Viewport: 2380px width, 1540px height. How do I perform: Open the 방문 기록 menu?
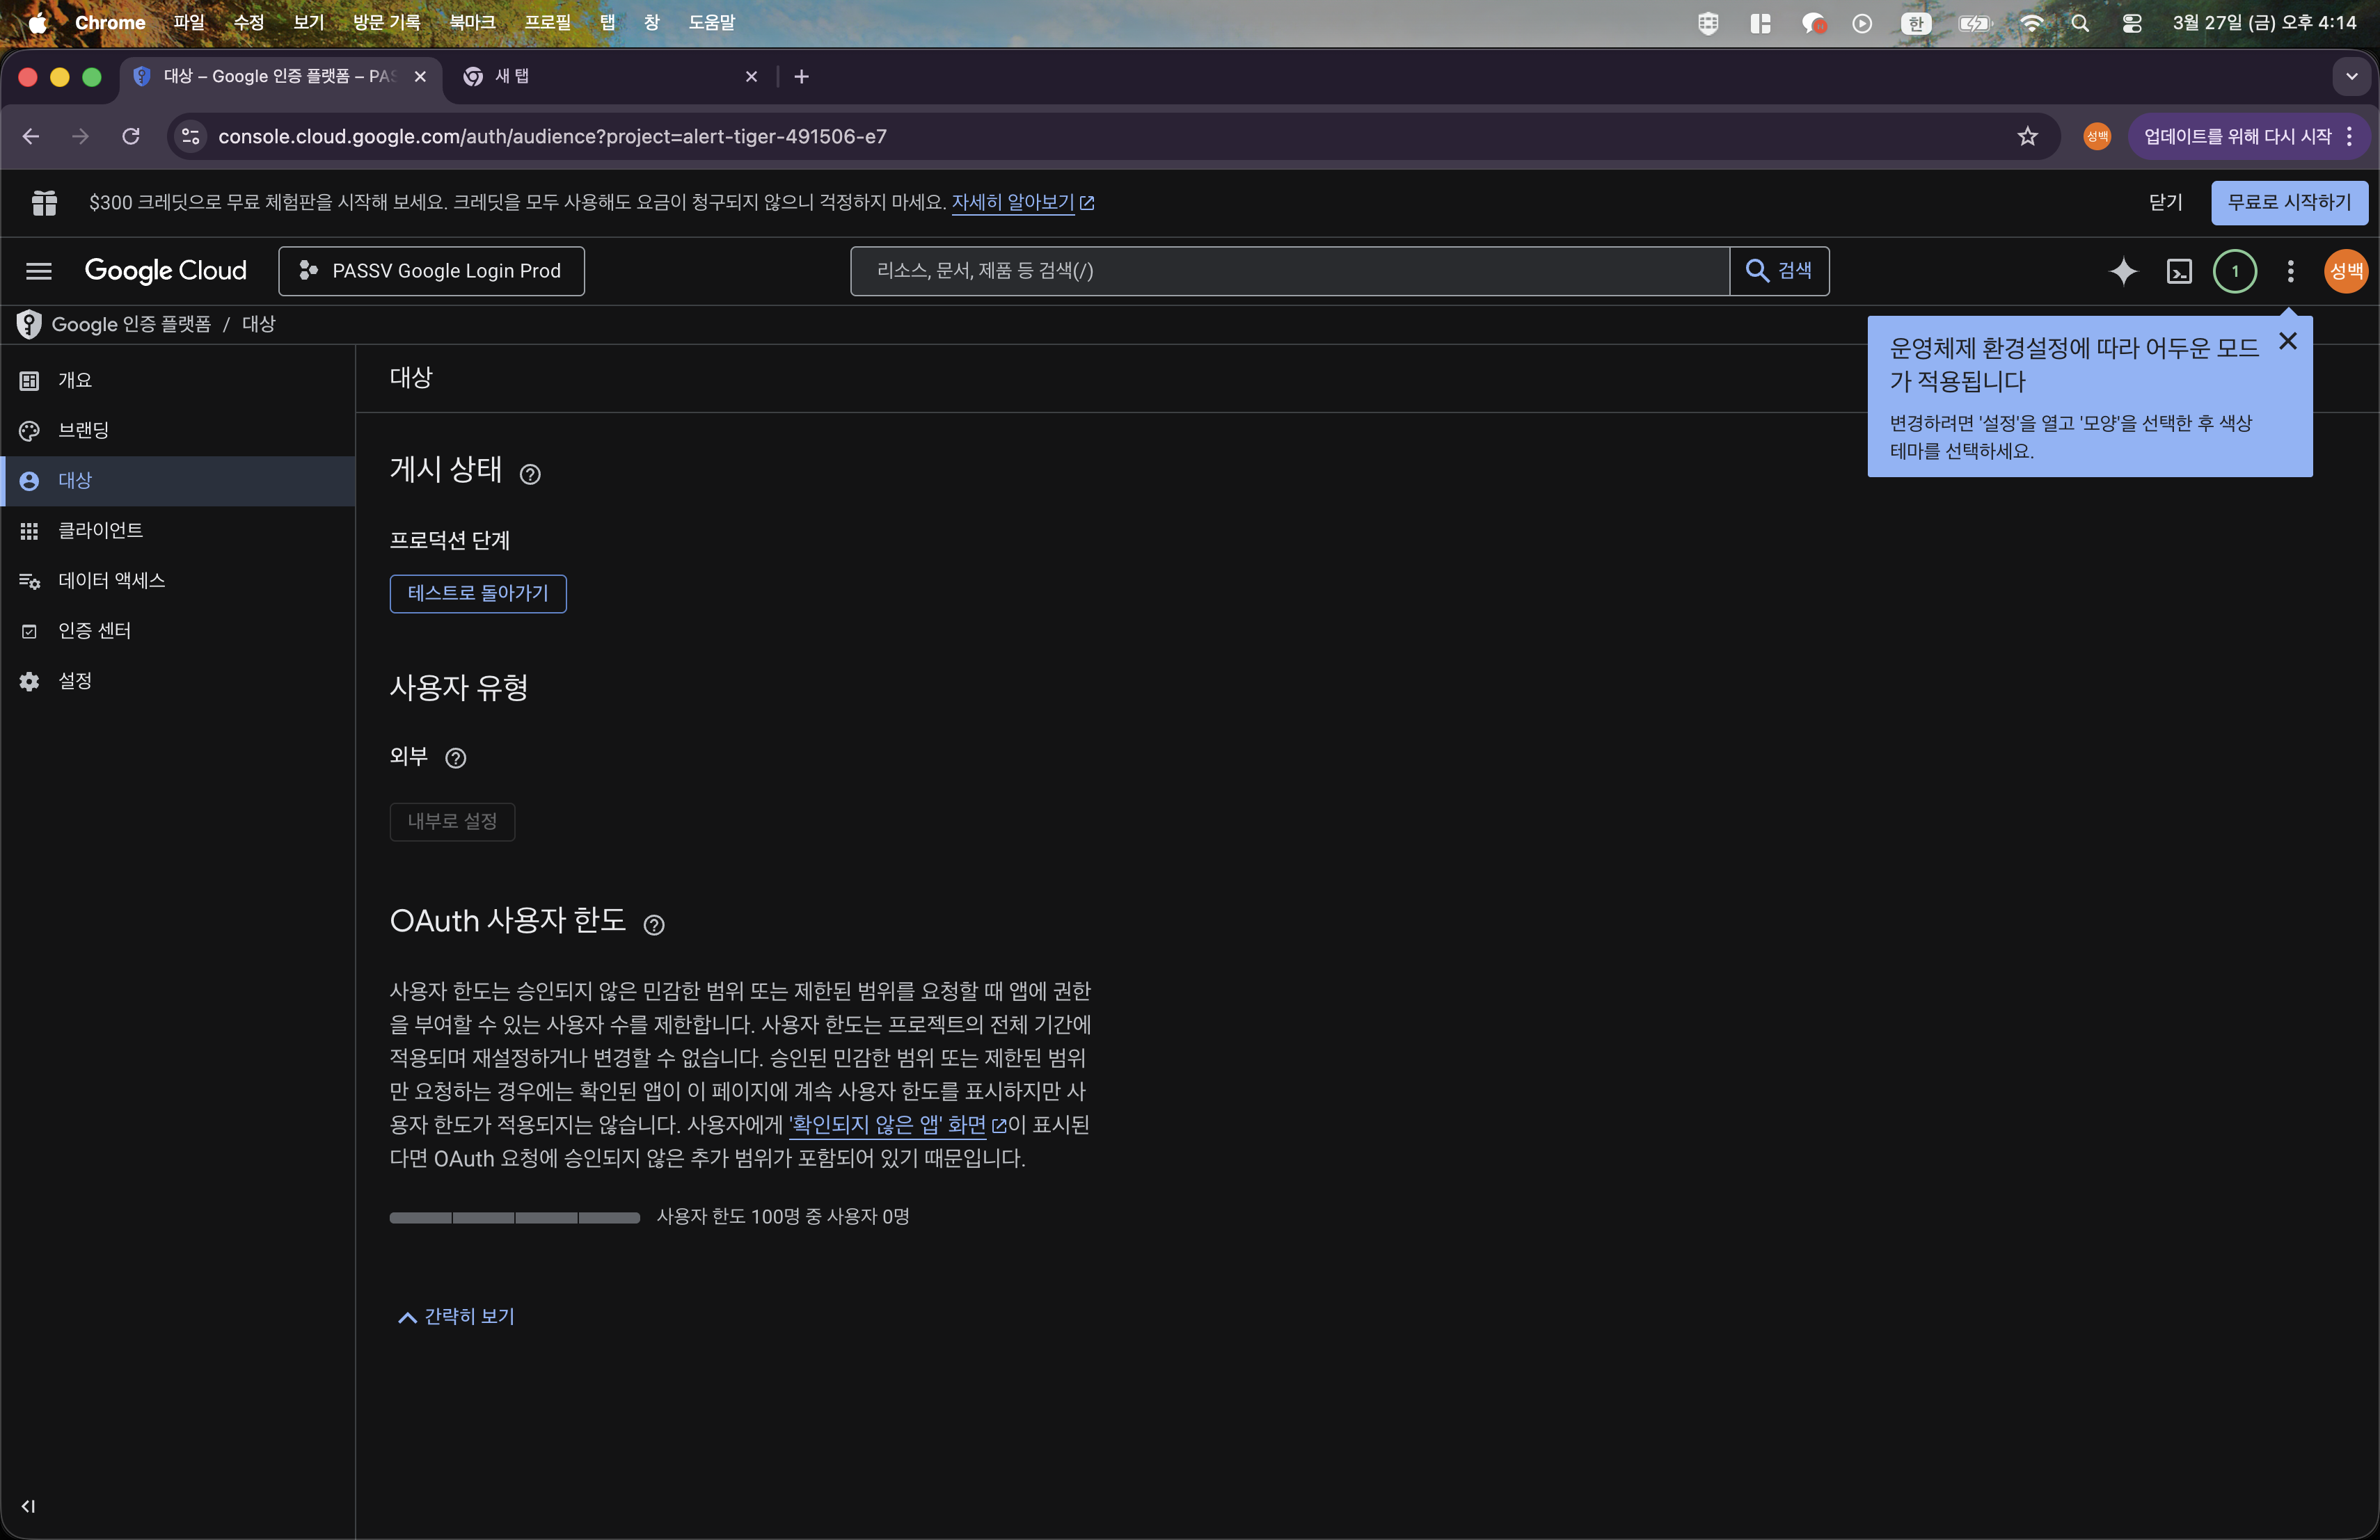[385, 22]
